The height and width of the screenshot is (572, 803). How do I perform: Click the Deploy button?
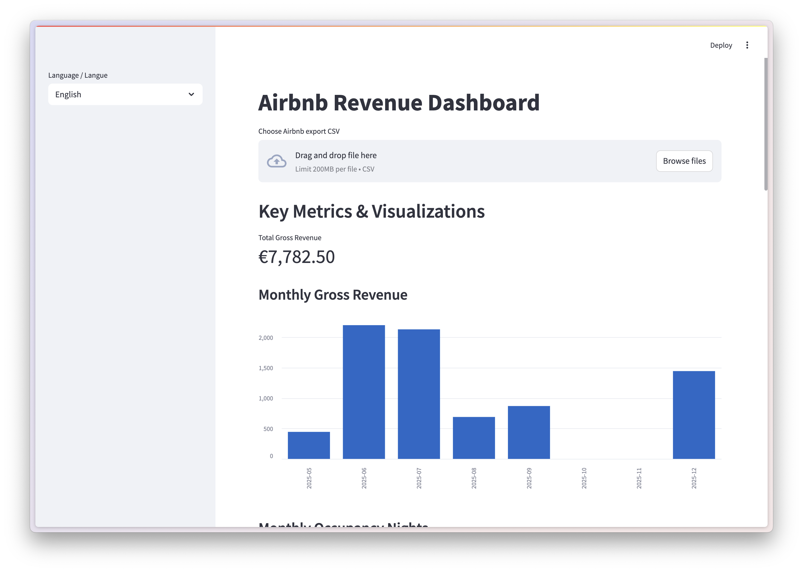pos(721,45)
